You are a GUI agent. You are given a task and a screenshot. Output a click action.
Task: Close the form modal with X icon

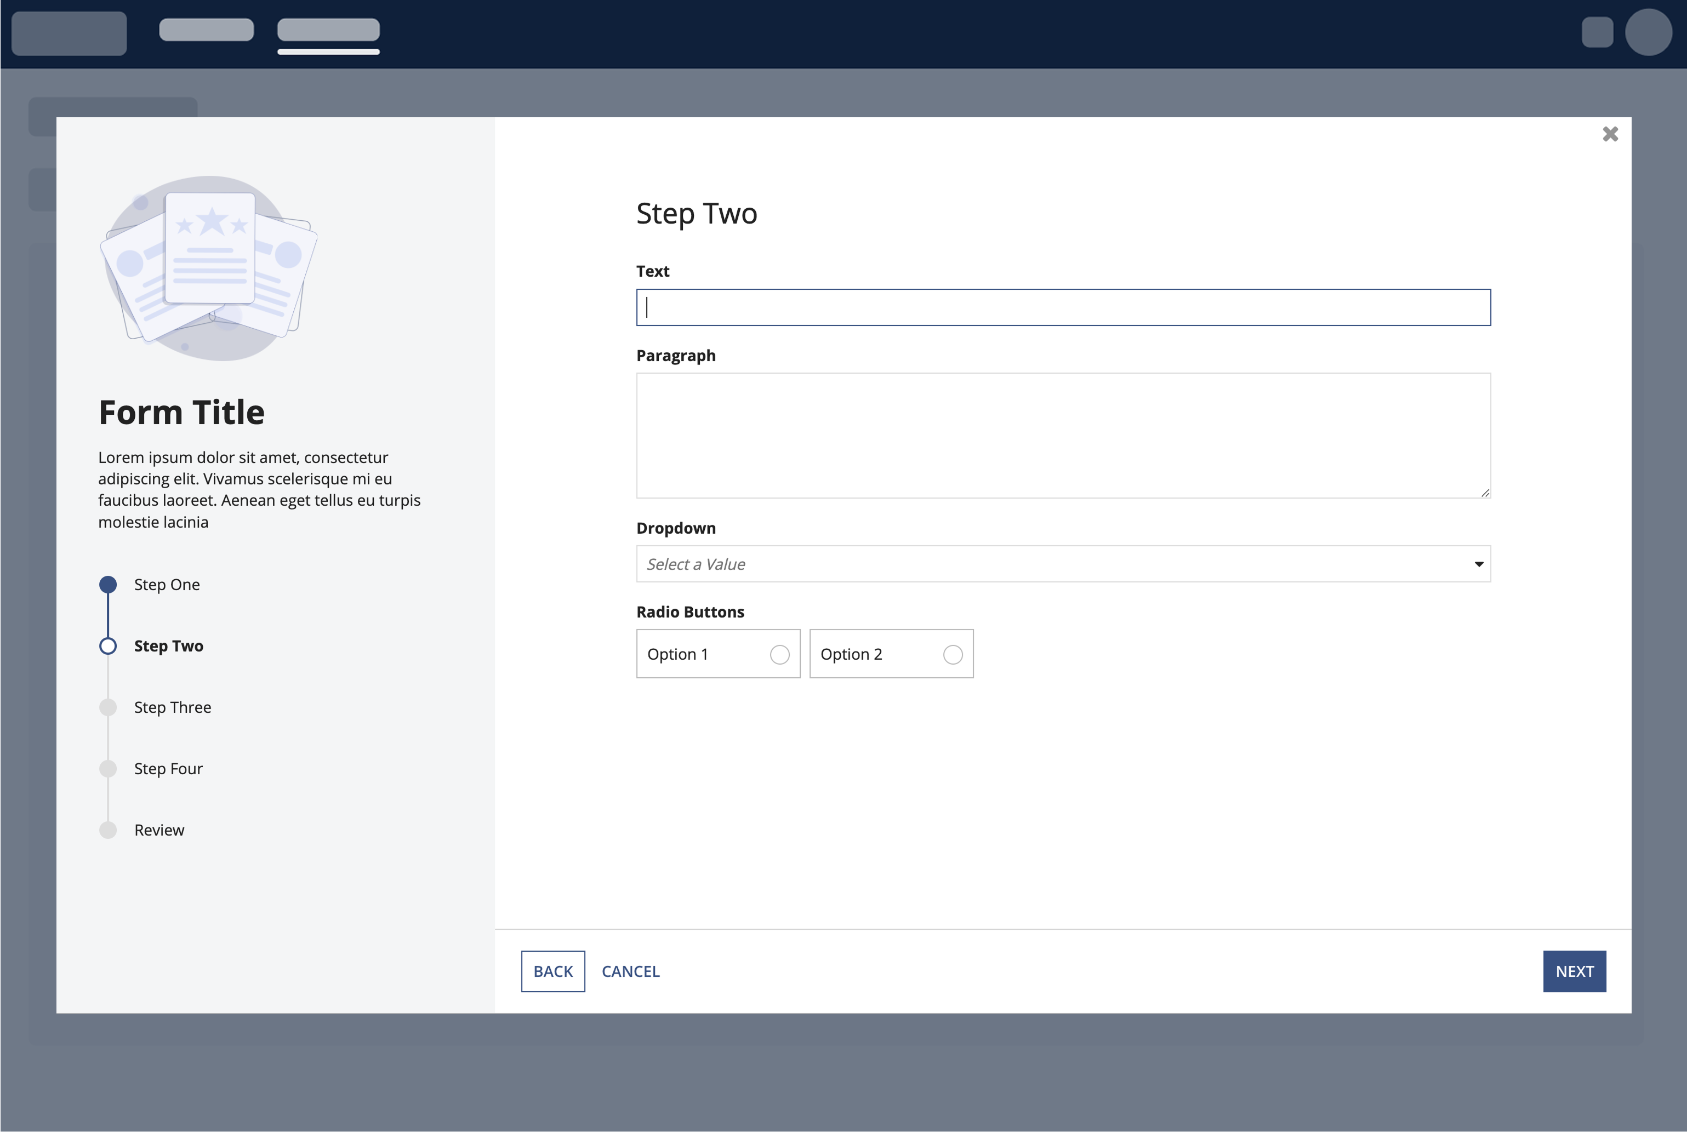[x=1610, y=134]
